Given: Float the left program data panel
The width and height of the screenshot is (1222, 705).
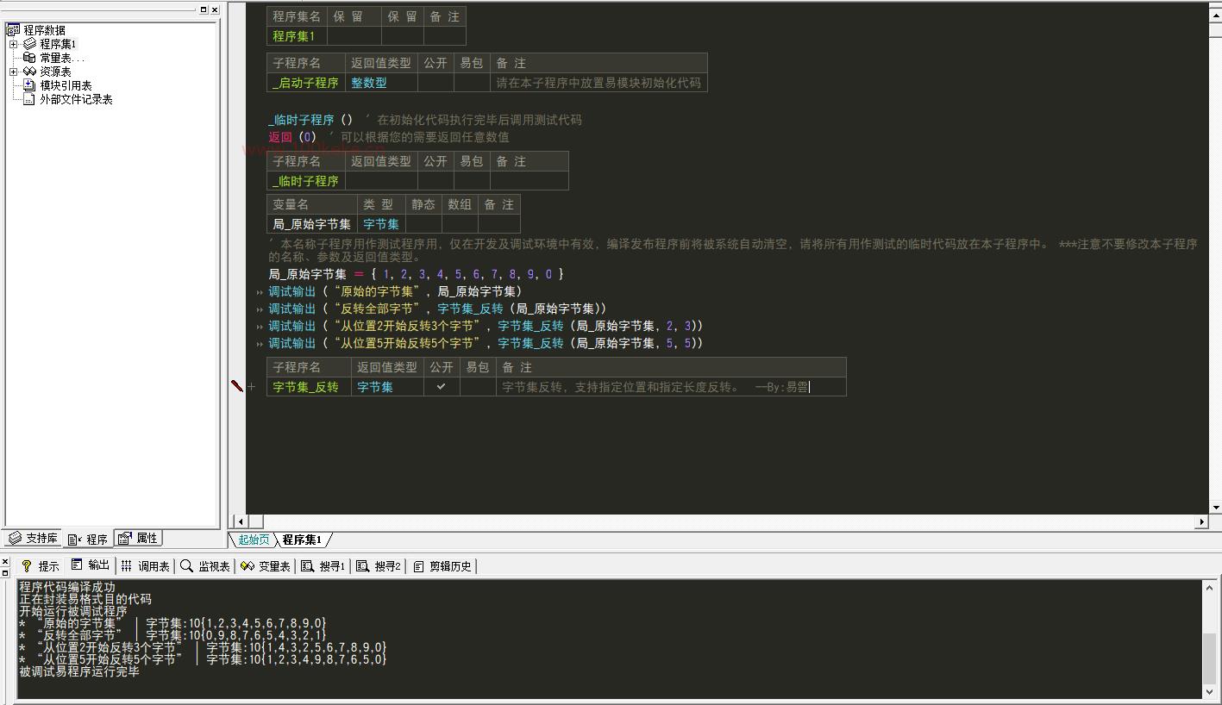Looking at the screenshot, I should pyautogui.click(x=204, y=9).
